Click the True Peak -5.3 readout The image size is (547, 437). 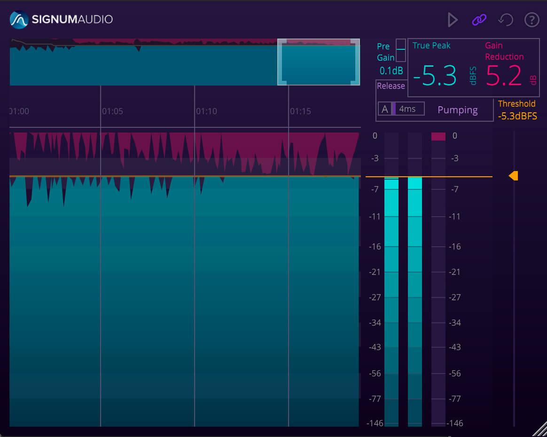(435, 76)
